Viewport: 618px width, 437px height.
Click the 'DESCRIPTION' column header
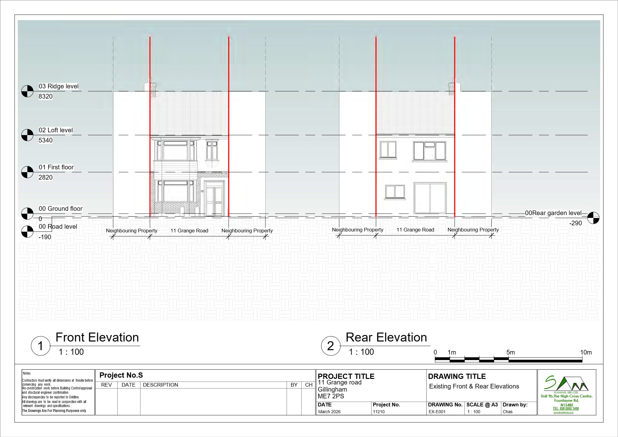point(160,385)
